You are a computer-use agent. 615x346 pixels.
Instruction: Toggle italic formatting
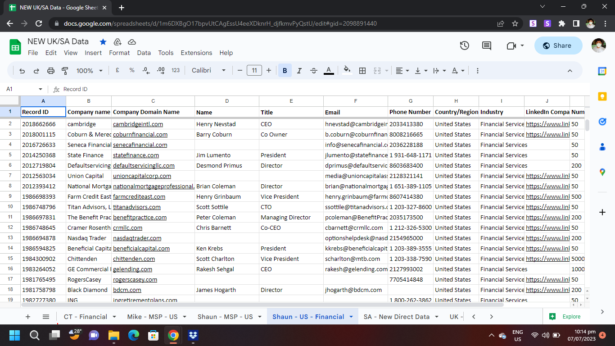[299, 71]
